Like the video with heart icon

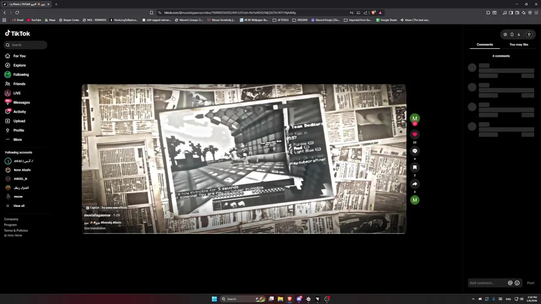(415, 134)
